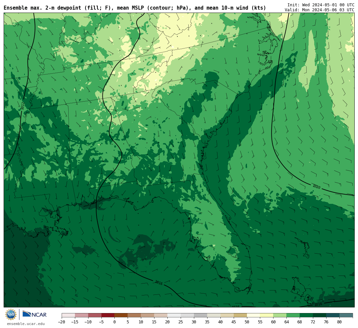Open the ensemble.ucar.edu link text
Viewport: 358px width, 328px height.
(x=26, y=324)
